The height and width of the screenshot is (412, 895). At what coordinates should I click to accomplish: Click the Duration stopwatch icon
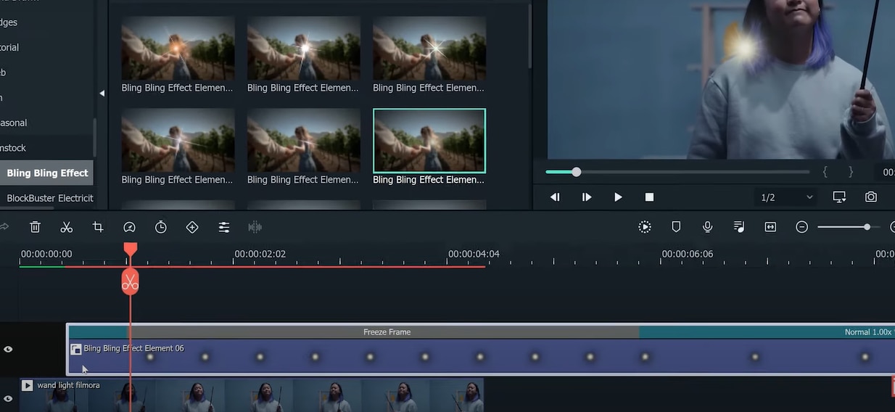click(161, 227)
